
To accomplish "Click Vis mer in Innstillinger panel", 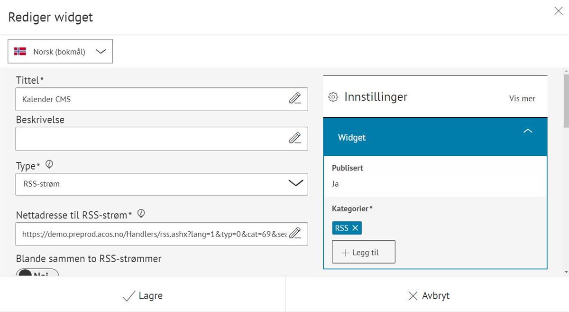I will pos(522,98).
